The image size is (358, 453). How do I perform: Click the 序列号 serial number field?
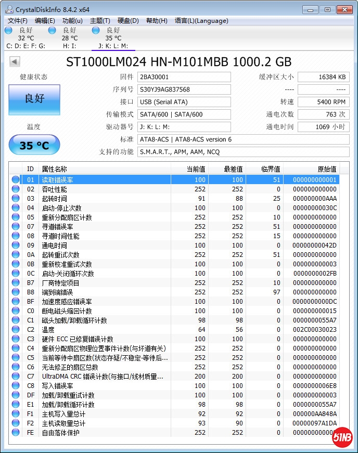184,89
